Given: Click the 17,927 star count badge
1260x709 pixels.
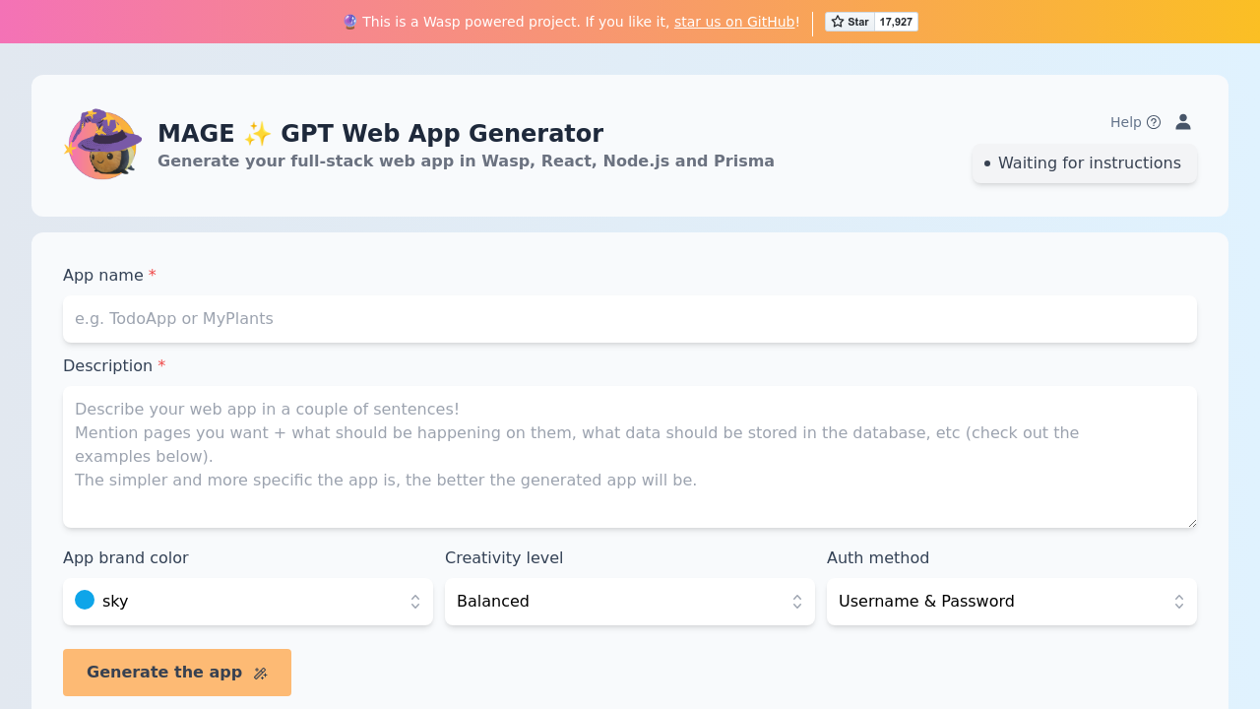Looking at the screenshot, I should point(894,21).
